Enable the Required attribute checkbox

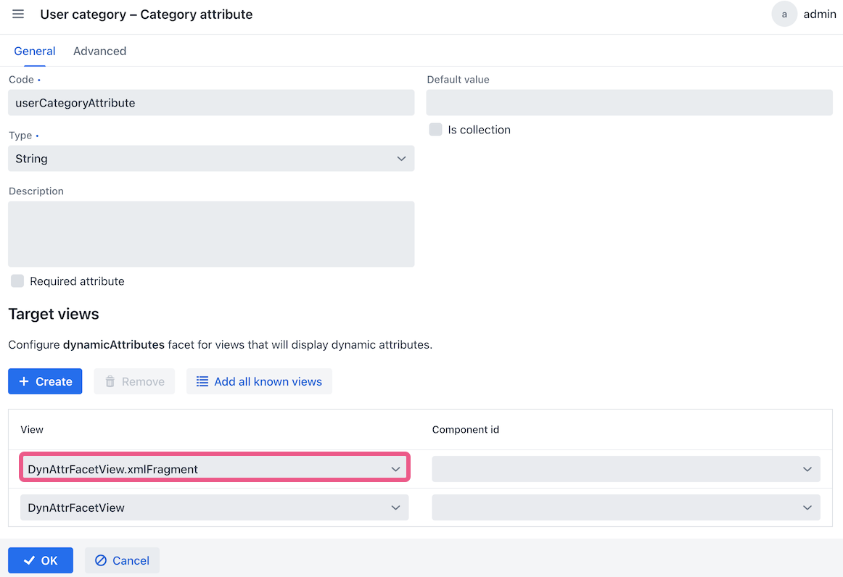[x=17, y=281]
